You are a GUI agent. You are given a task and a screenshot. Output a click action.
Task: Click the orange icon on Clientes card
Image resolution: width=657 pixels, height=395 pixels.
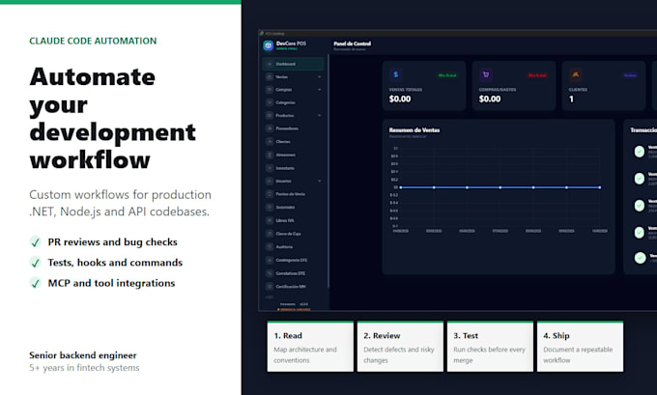[x=575, y=75]
